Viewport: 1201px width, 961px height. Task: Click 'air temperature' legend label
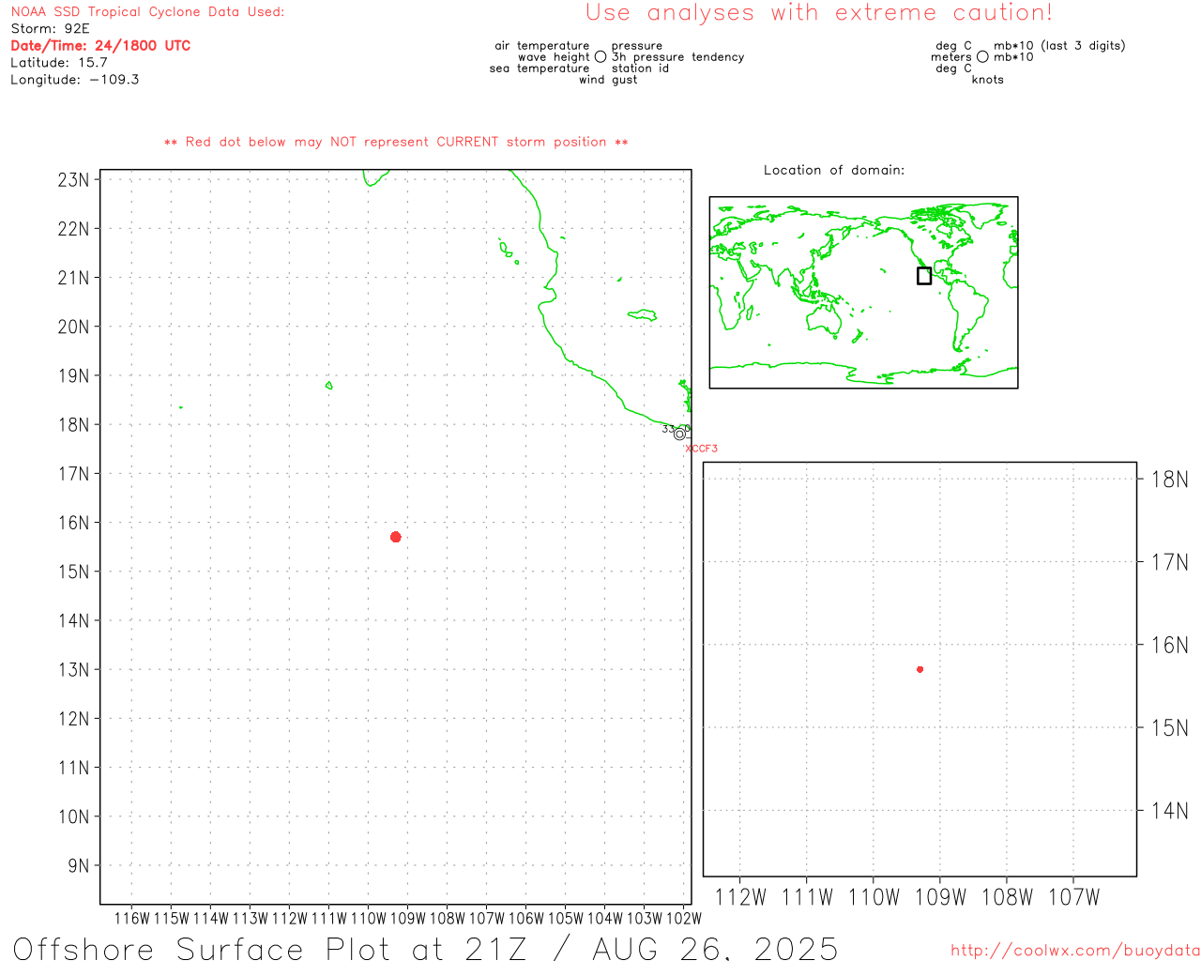point(542,46)
